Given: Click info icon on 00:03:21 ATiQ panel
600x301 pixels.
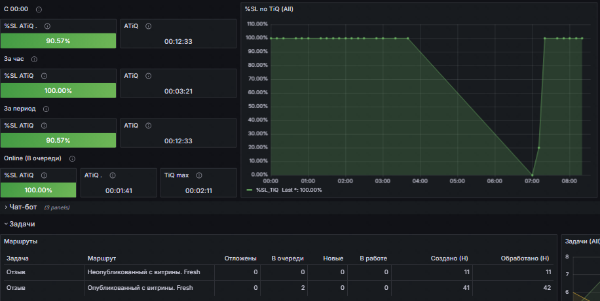Looking at the screenshot, I should [x=148, y=76].
